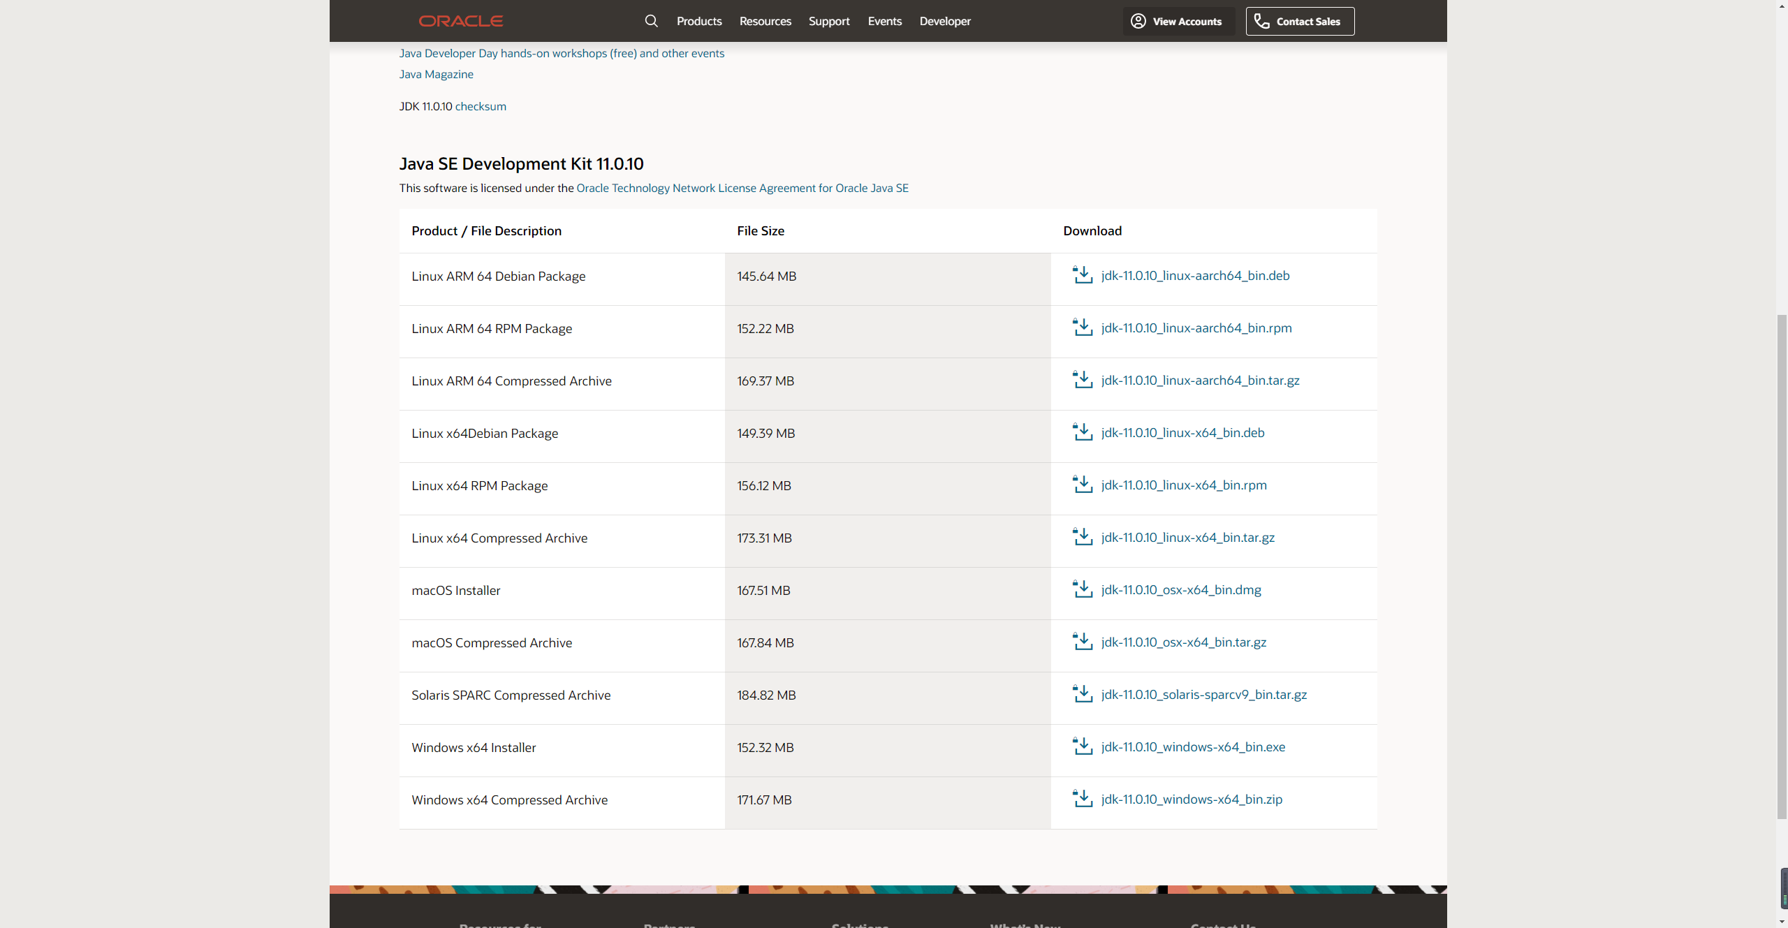Click the 'Download' column header
Screen dimensions: 1788x928
[1092, 230]
